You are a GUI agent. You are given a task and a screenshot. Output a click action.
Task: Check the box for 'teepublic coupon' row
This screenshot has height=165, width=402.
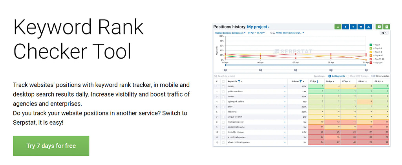[223, 132]
